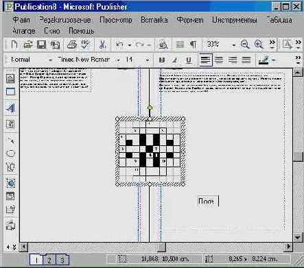Select the WordArt tool in left toolbar

click(x=11, y=108)
